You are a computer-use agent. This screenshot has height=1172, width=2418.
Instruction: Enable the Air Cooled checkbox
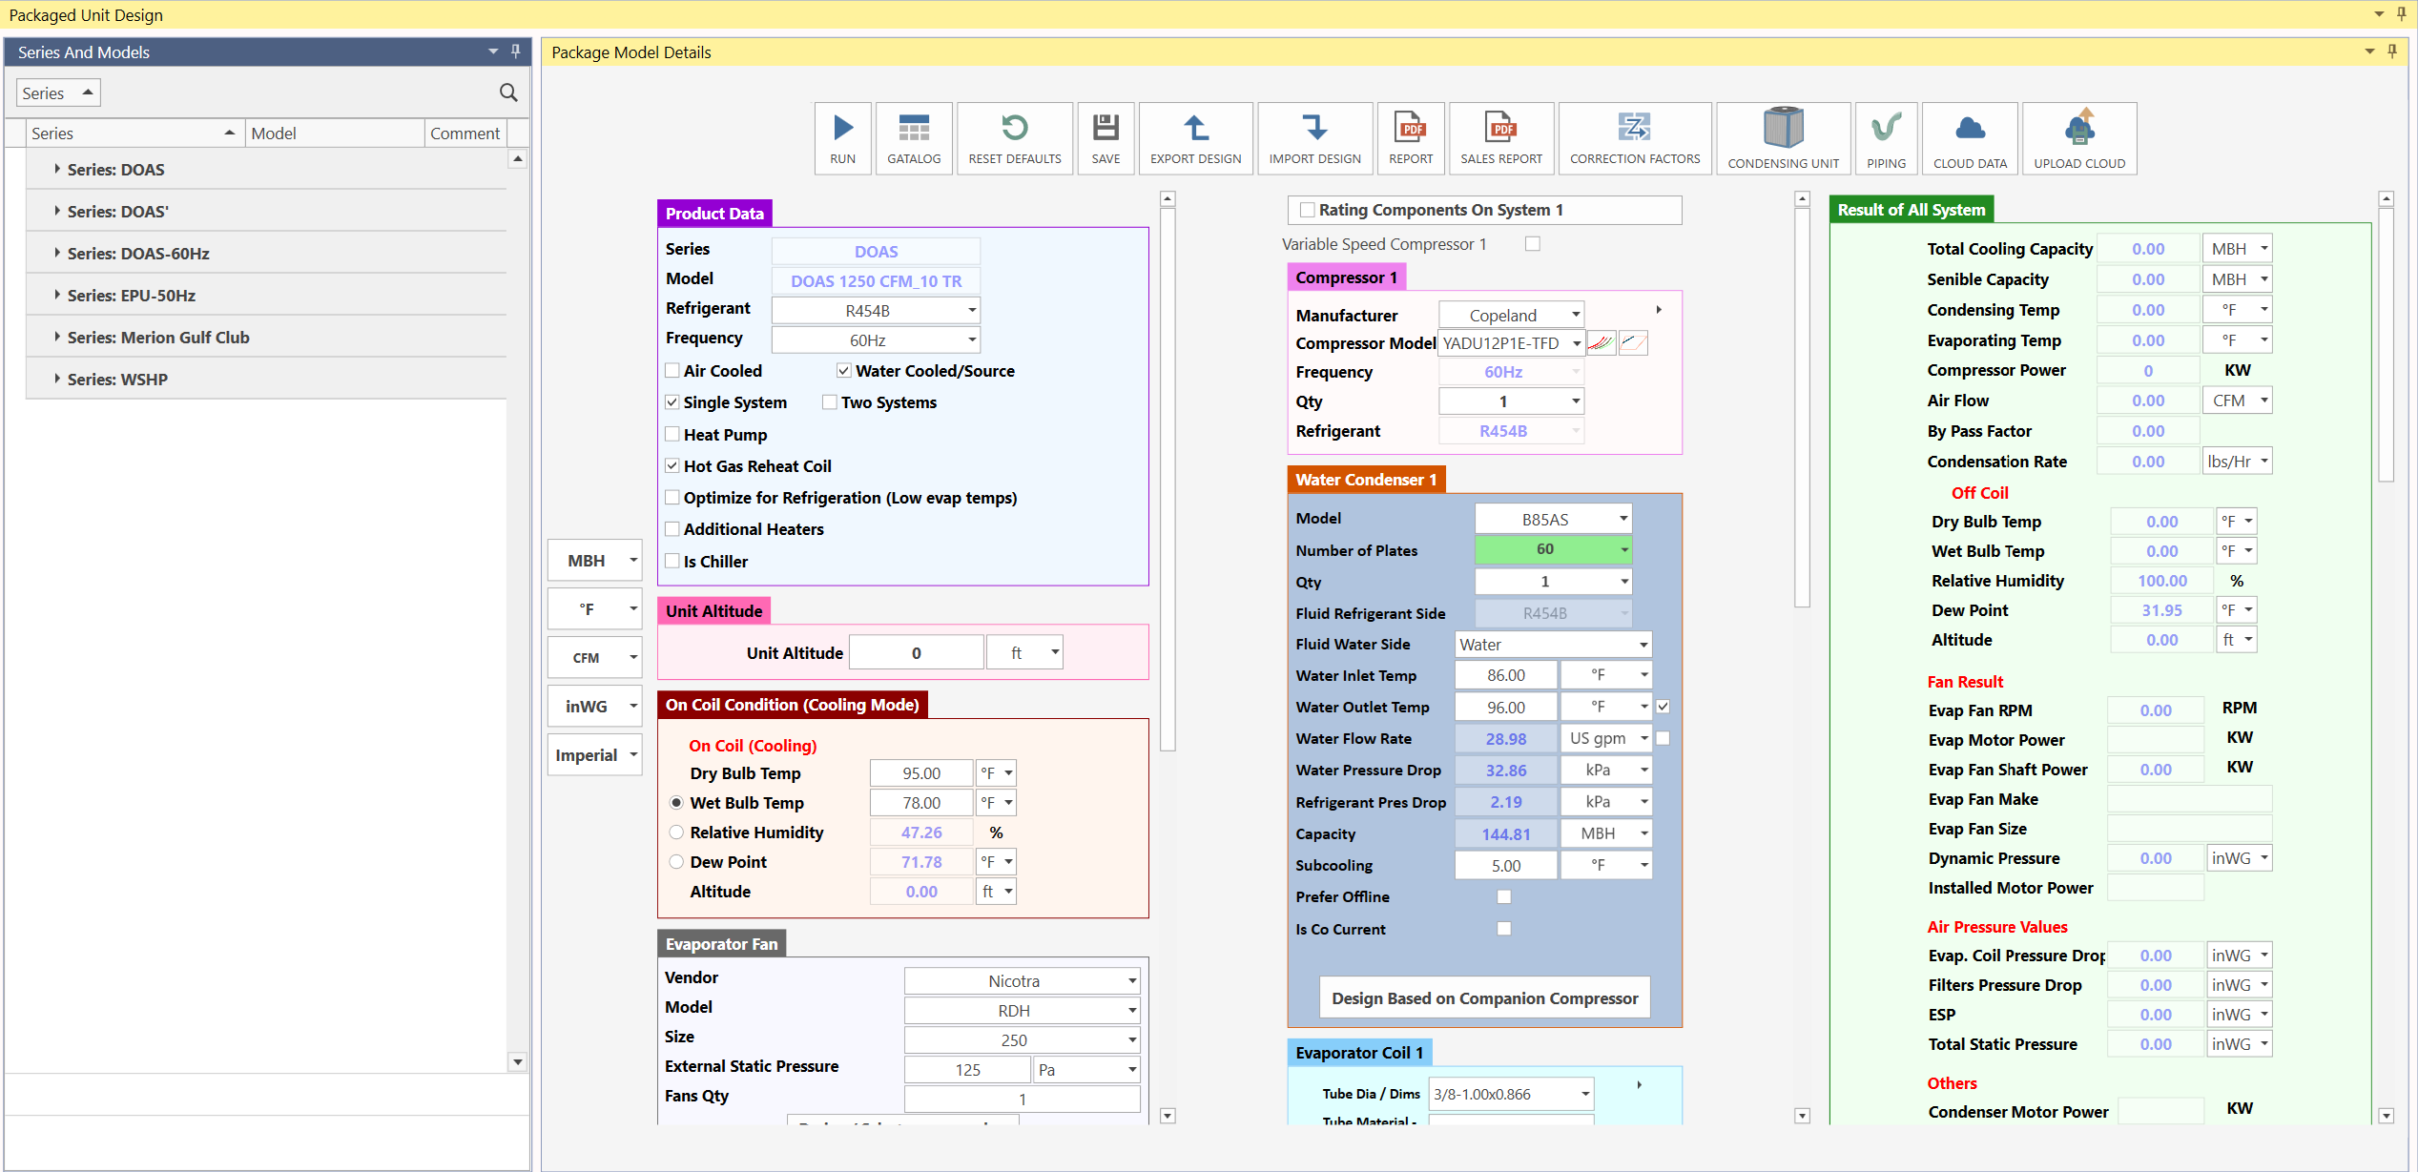[x=672, y=371]
